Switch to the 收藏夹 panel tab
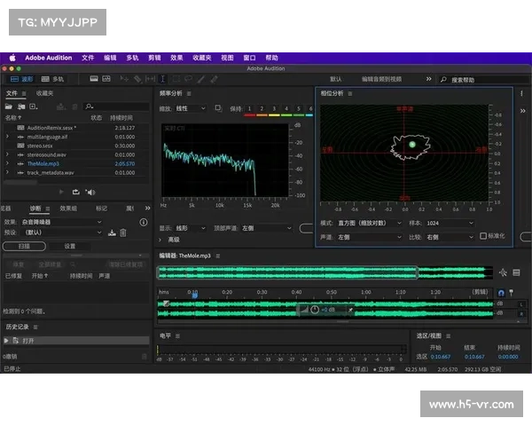The height and width of the screenshot is (426, 532). click(44, 93)
